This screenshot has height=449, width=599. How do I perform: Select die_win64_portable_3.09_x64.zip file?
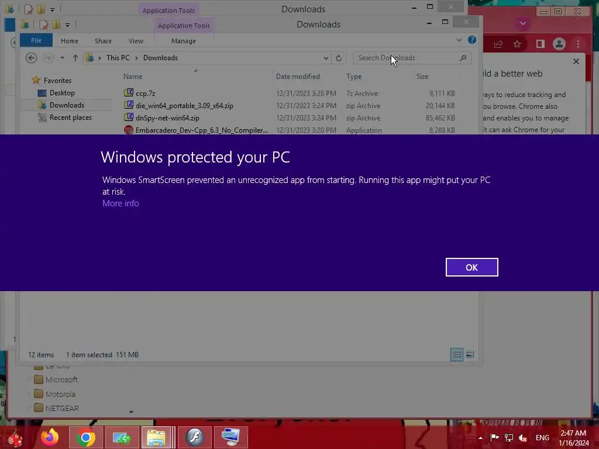tap(184, 106)
